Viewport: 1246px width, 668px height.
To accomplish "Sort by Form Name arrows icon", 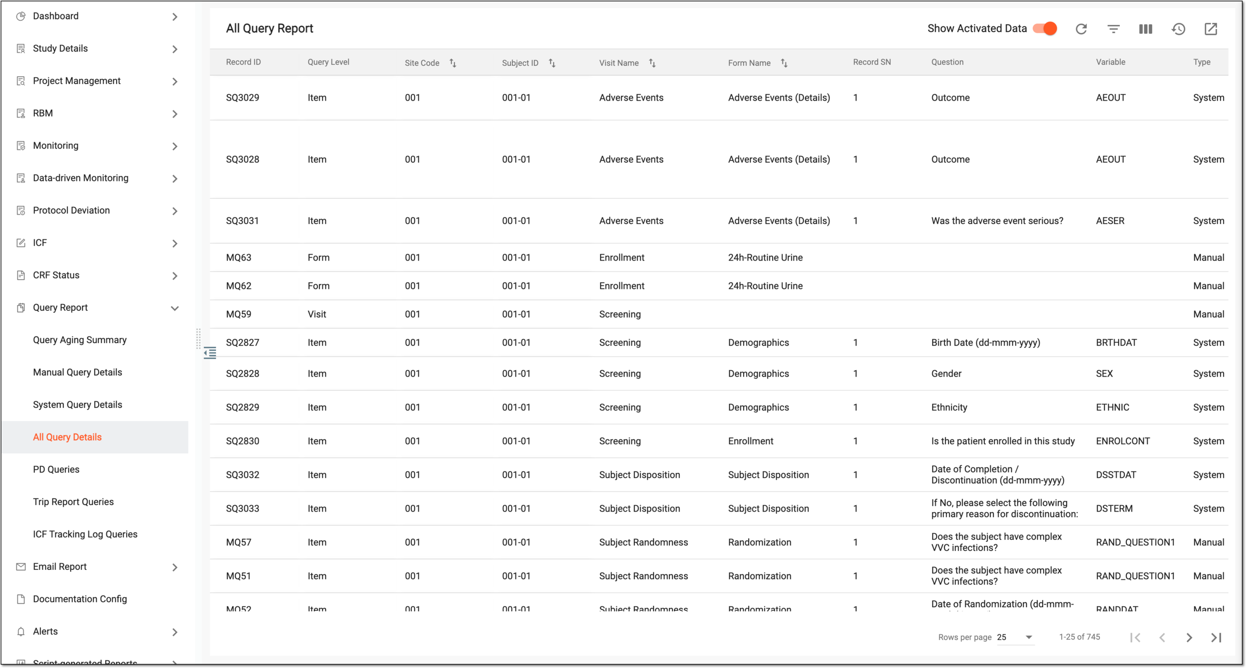I will 784,63.
